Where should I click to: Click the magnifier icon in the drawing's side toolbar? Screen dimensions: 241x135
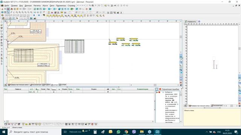[x=181, y=70]
